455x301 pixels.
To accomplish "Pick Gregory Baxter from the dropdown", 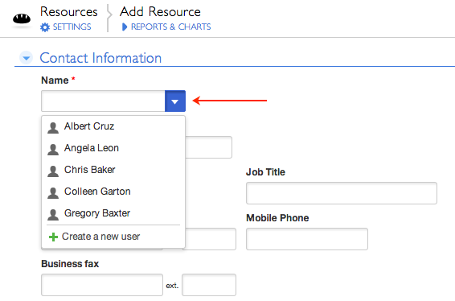I will pyautogui.click(x=113, y=213).
